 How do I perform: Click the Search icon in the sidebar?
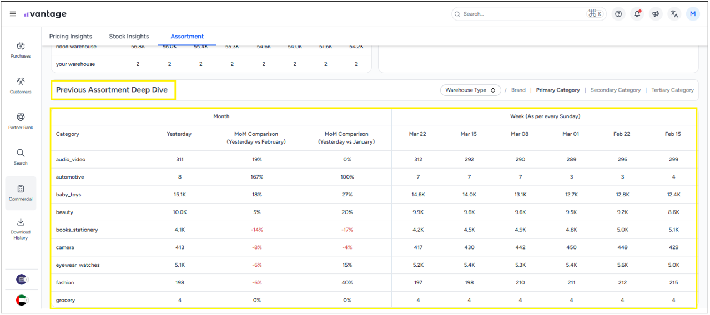point(21,156)
